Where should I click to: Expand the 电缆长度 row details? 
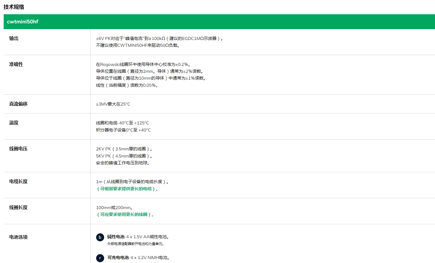[18, 181]
